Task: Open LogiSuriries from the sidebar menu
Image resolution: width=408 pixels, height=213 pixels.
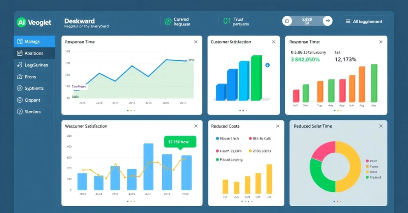Action: tap(35, 65)
